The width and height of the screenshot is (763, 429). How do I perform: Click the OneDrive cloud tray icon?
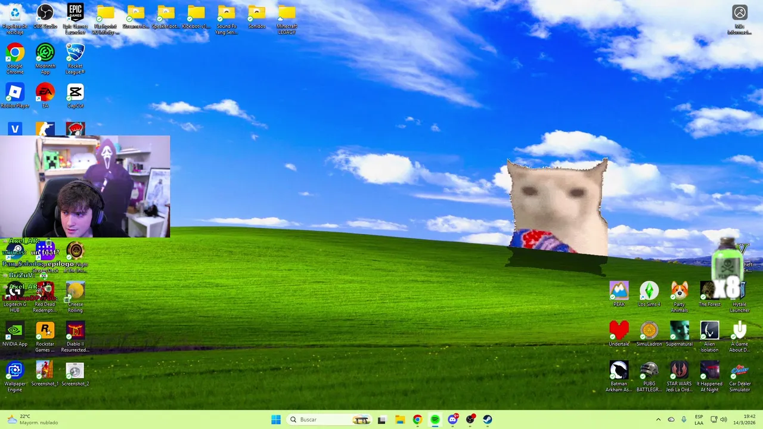[x=671, y=419]
